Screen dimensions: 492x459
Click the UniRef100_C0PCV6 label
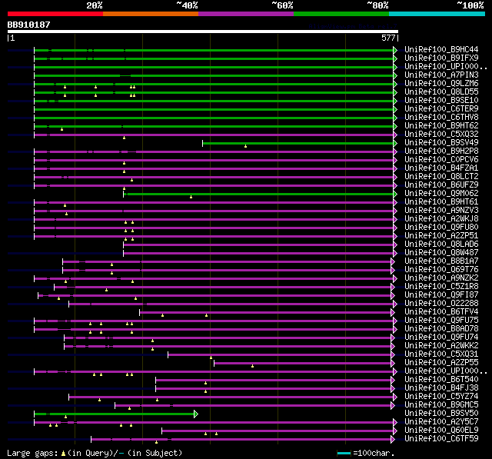click(x=441, y=160)
